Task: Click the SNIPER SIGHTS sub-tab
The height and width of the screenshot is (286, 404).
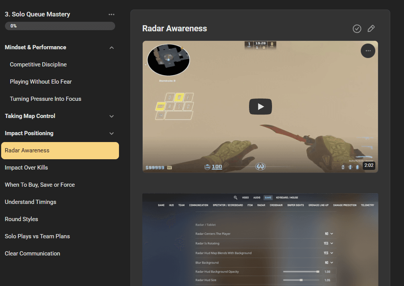Action: [295, 205]
